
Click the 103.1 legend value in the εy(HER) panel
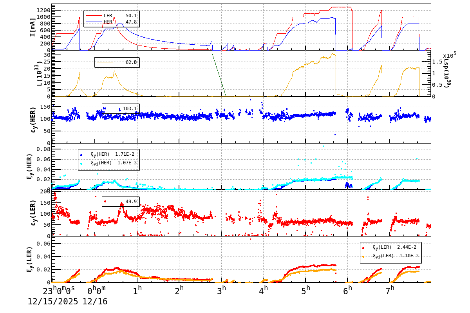click(130, 109)
